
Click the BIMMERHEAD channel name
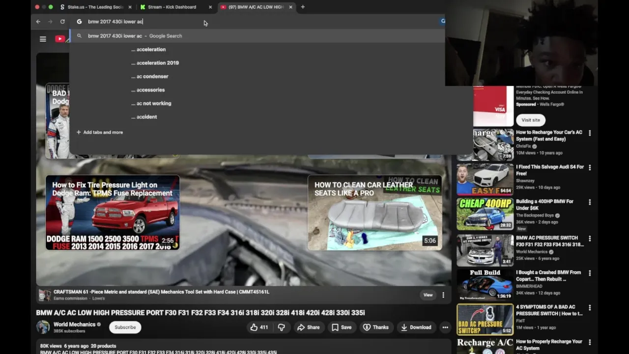coord(528,286)
